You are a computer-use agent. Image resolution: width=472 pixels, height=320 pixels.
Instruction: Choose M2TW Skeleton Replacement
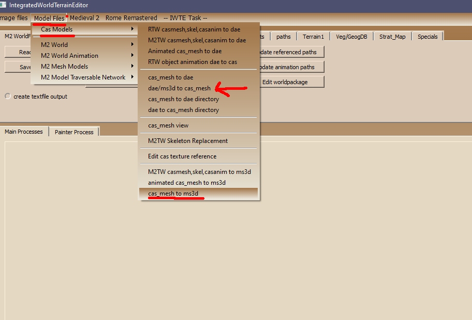pyautogui.click(x=198, y=141)
